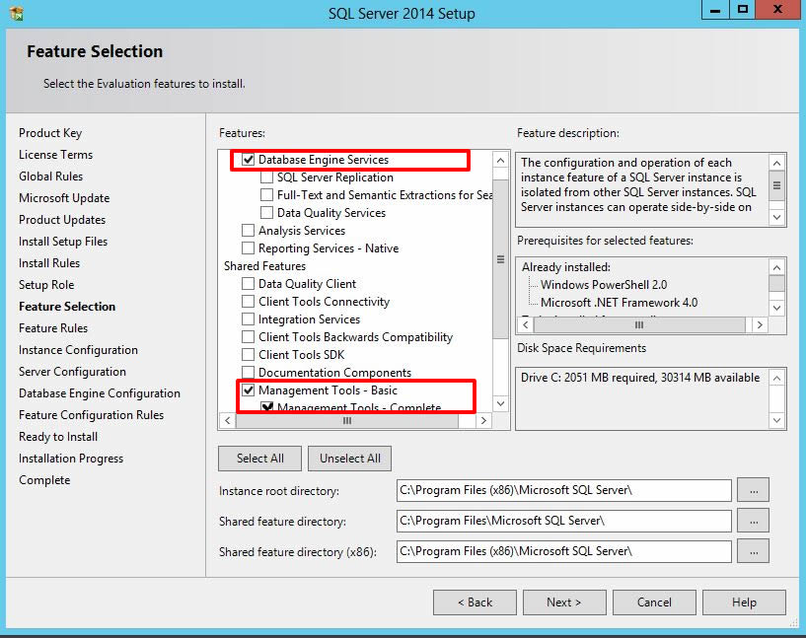The image size is (806, 638).
Task: Uncheck Database Engine Services
Action: (249, 160)
